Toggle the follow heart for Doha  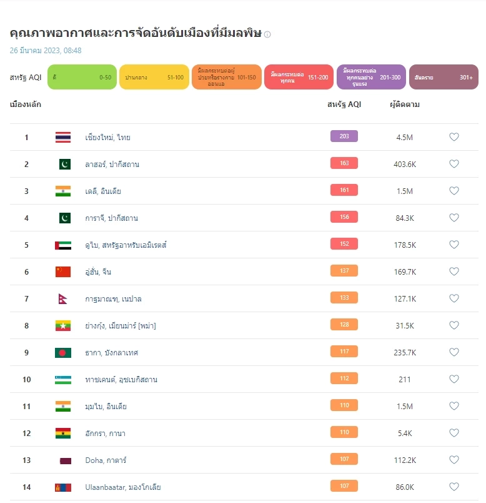[454, 459]
